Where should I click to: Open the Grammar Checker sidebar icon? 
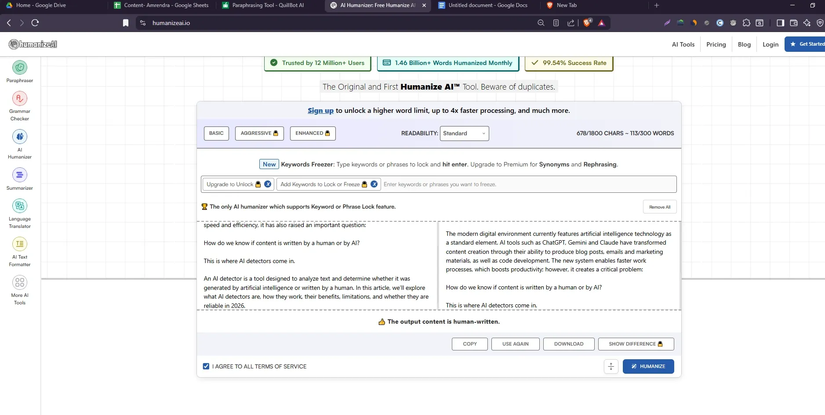(19, 99)
